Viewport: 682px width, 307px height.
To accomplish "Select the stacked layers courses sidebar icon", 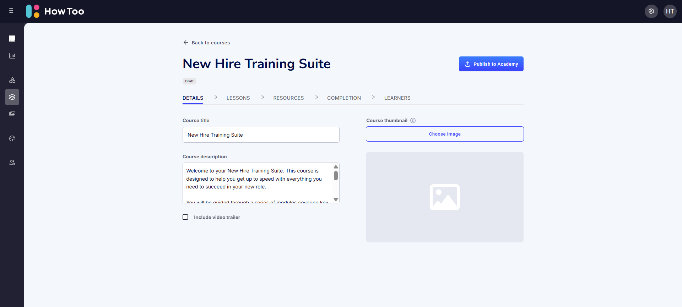I will [x=12, y=97].
